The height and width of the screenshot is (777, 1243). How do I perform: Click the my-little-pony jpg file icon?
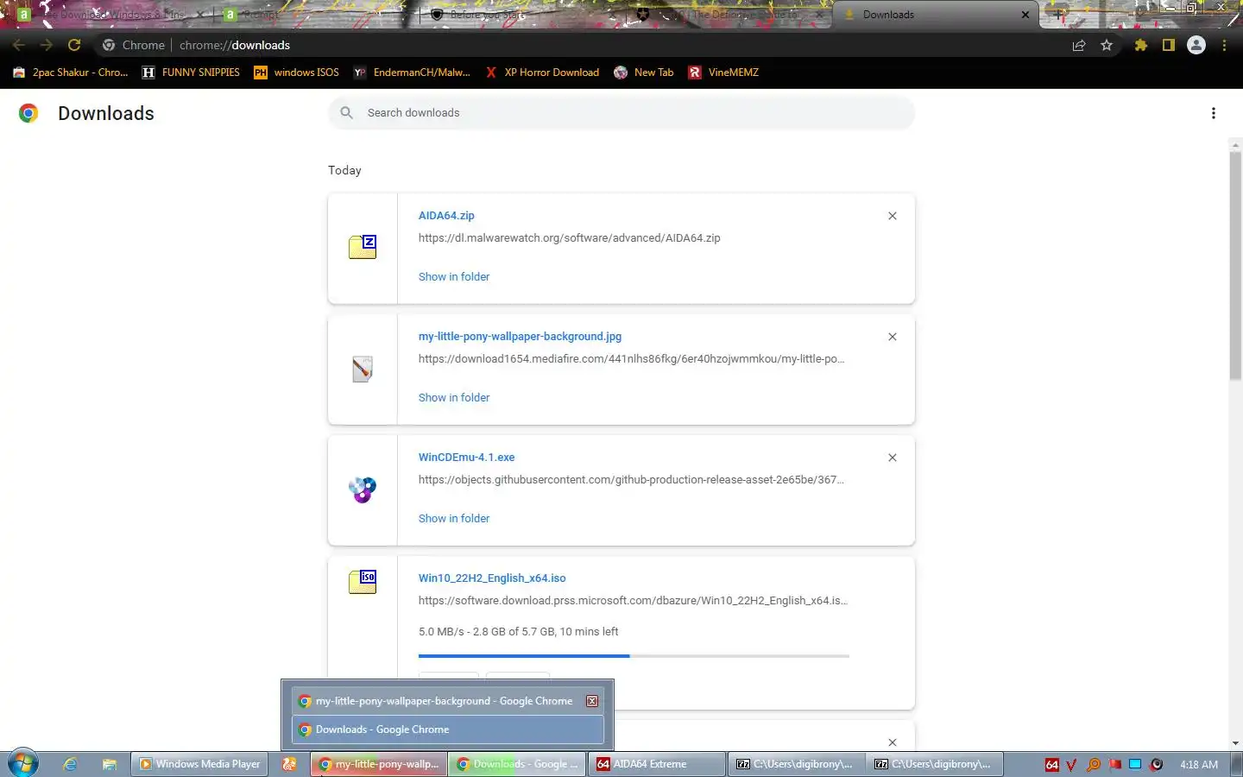click(363, 370)
